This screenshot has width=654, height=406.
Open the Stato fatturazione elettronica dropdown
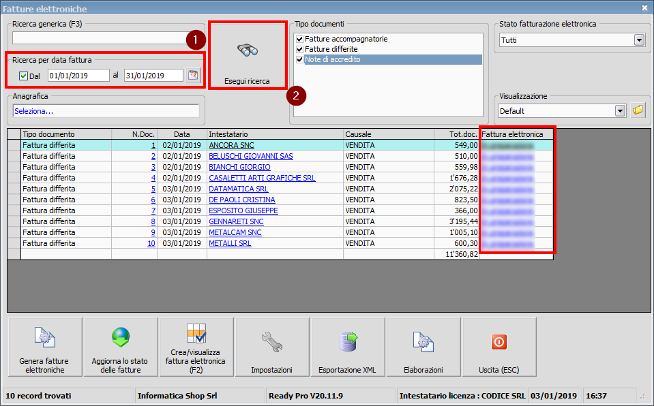638,41
